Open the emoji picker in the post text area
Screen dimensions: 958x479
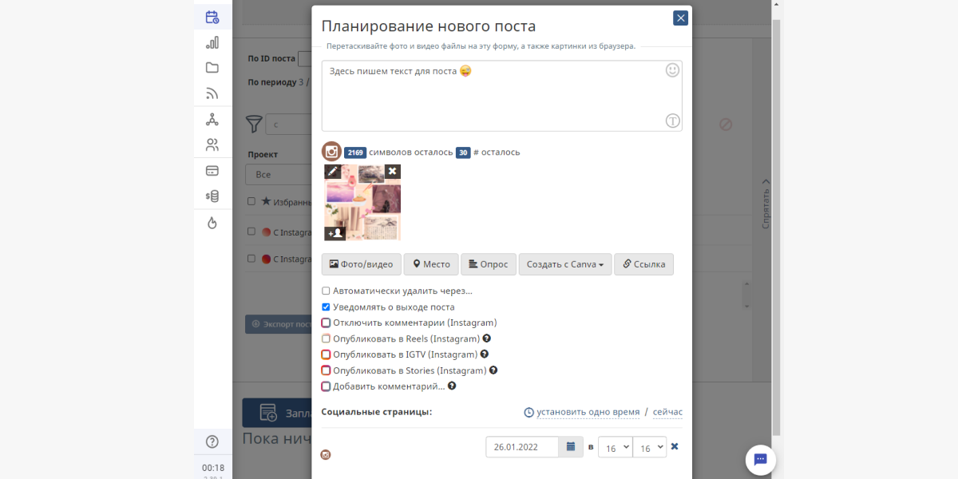coord(672,71)
